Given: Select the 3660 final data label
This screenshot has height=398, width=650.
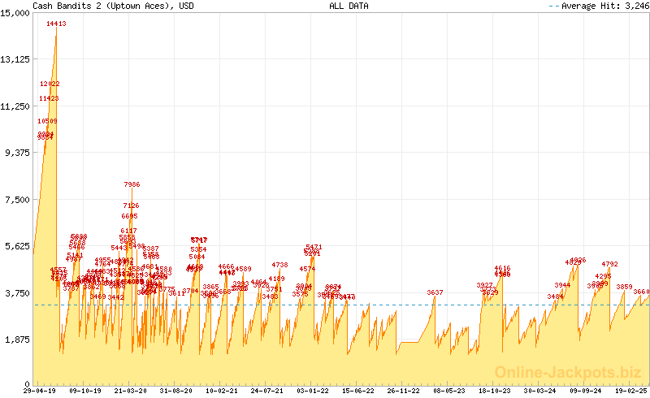Looking at the screenshot, I should click(641, 292).
